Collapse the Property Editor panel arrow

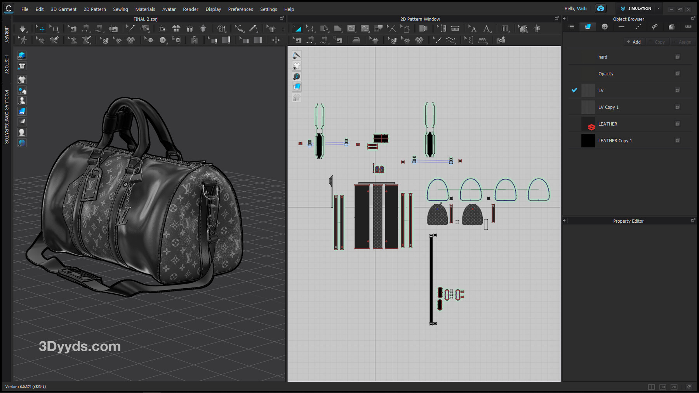click(564, 221)
